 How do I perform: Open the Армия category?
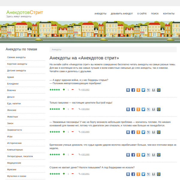(x=10, y=77)
